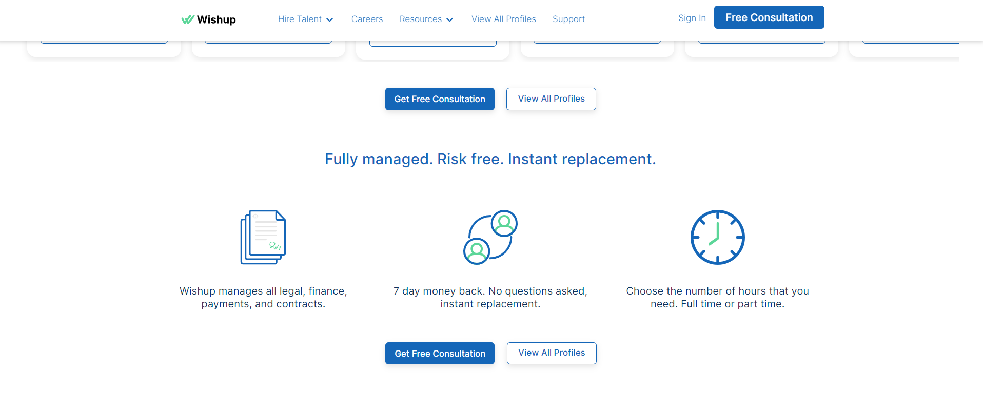The width and height of the screenshot is (983, 410).
Task: Click the user replacement icon
Action: pos(490,237)
